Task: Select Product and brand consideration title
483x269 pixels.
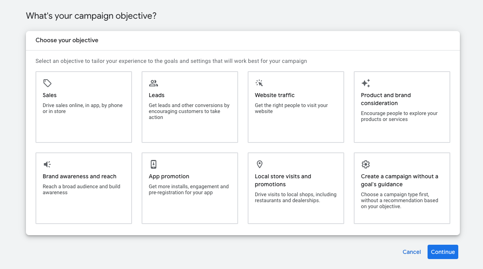Action: point(386,99)
